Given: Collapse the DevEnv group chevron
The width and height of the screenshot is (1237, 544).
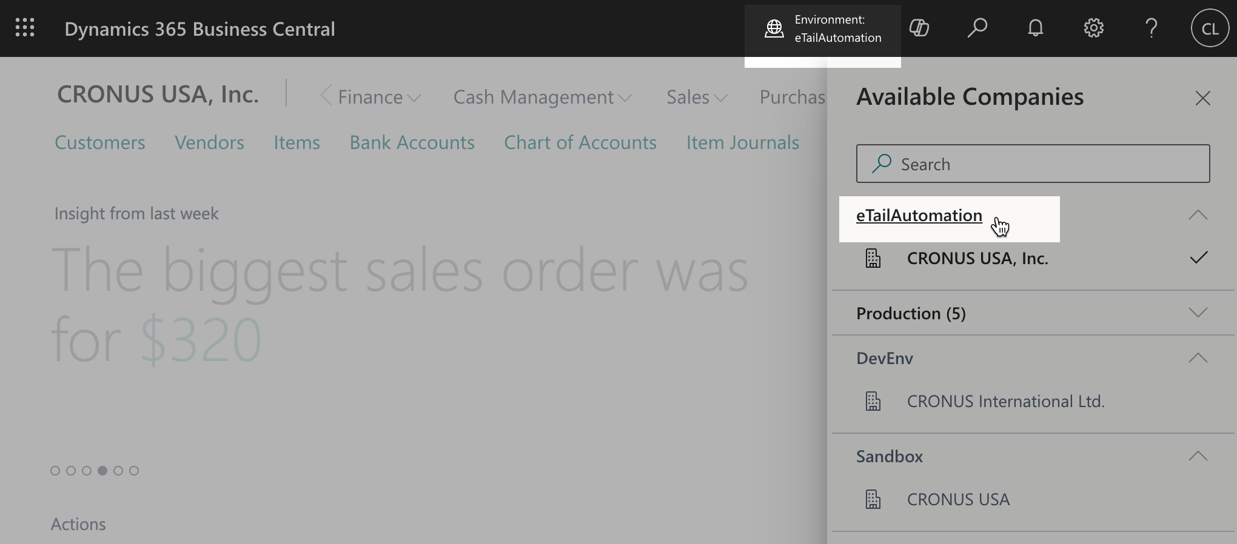Looking at the screenshot, I should point(1198,358).
